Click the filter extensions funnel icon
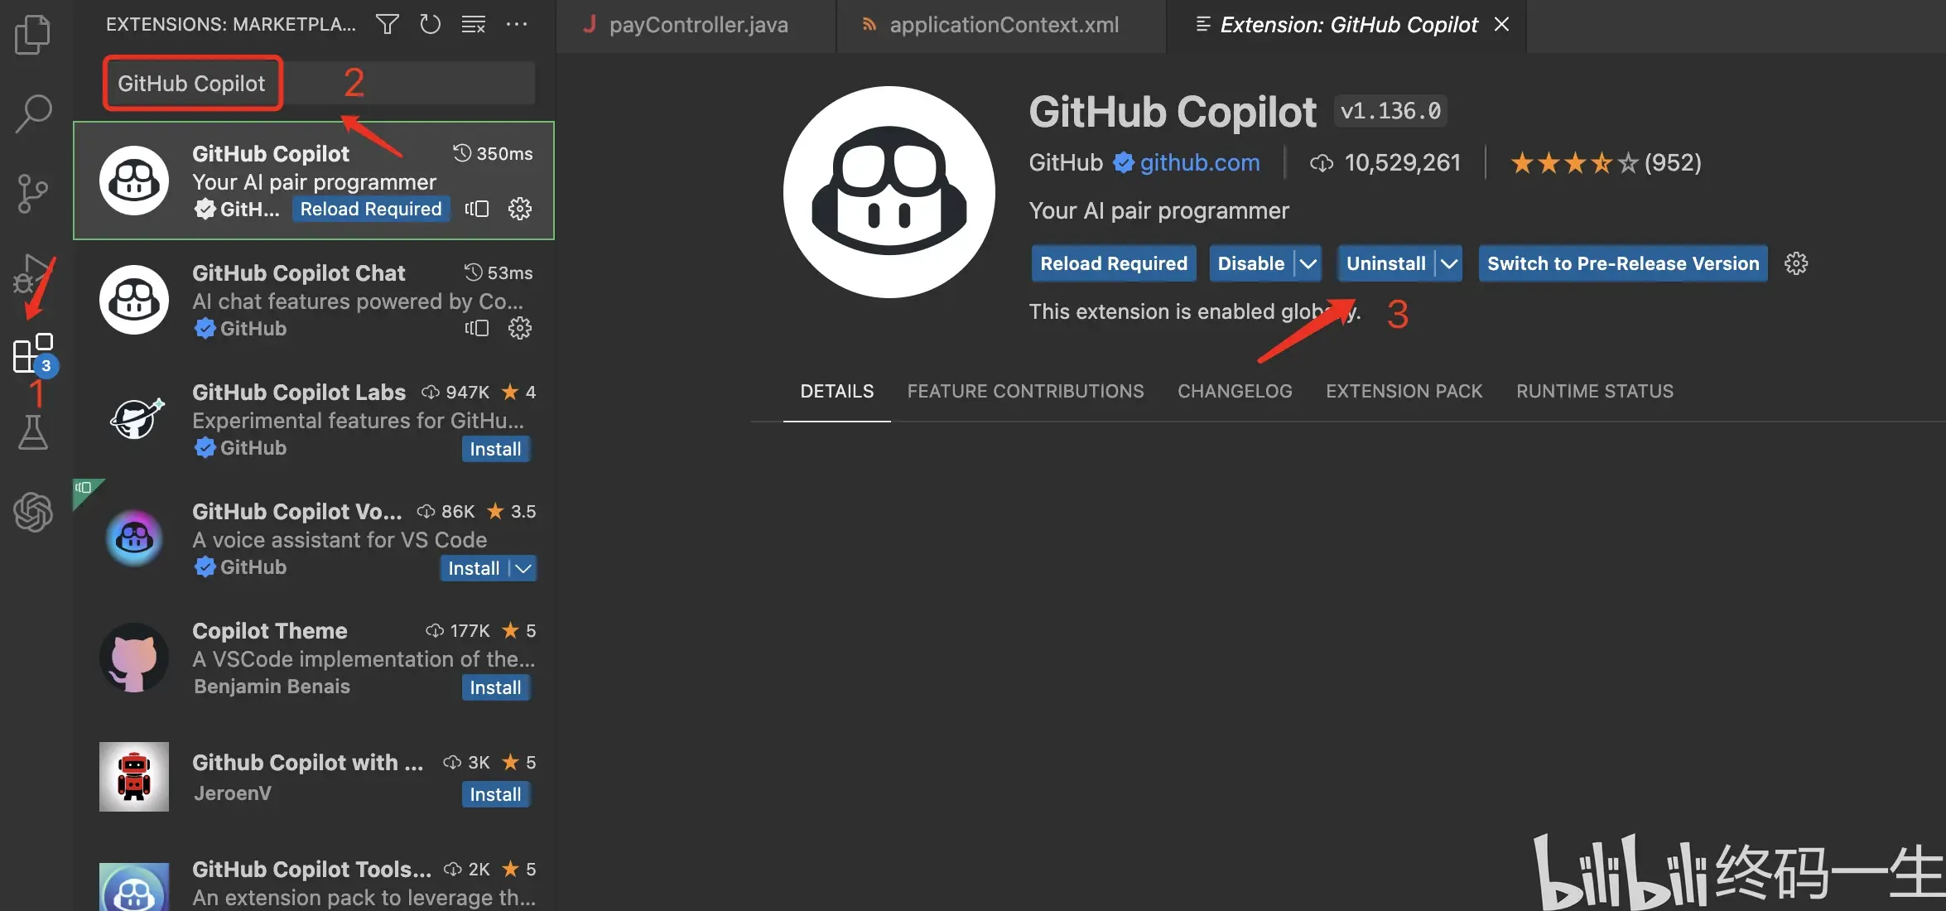Viewport: 1946px width, 911px height. coord(387,24)
